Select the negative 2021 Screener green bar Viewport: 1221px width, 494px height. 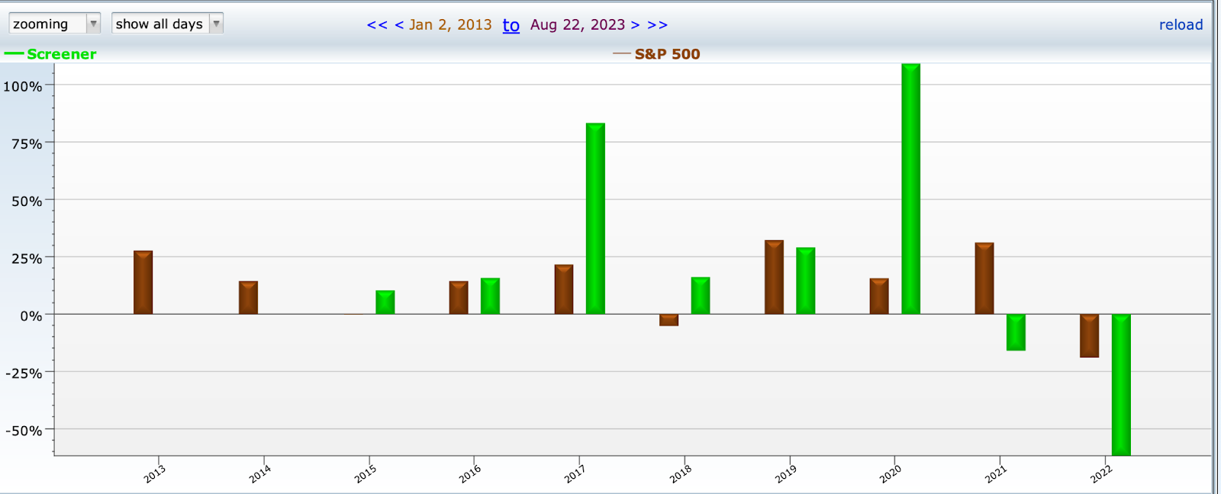(1016, 332)
